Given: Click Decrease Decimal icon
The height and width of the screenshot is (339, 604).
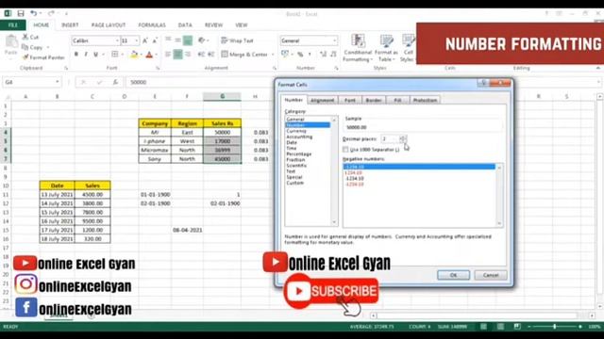Looking at the screenshot, I should coord(333,55).
